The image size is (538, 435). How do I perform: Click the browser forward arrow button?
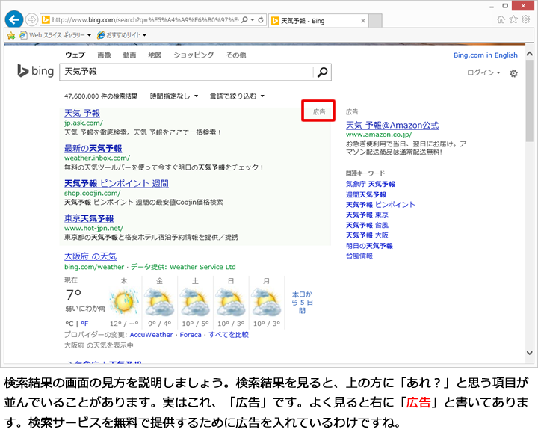click(x=31, y=20)
